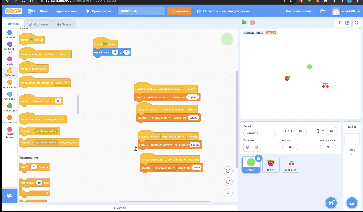Viewport: 363px width, 212px height.
Task: Select the Движение block category
Action: 10,34
